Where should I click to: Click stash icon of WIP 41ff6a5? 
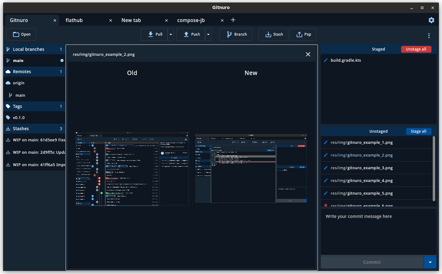tap(8, 165)
